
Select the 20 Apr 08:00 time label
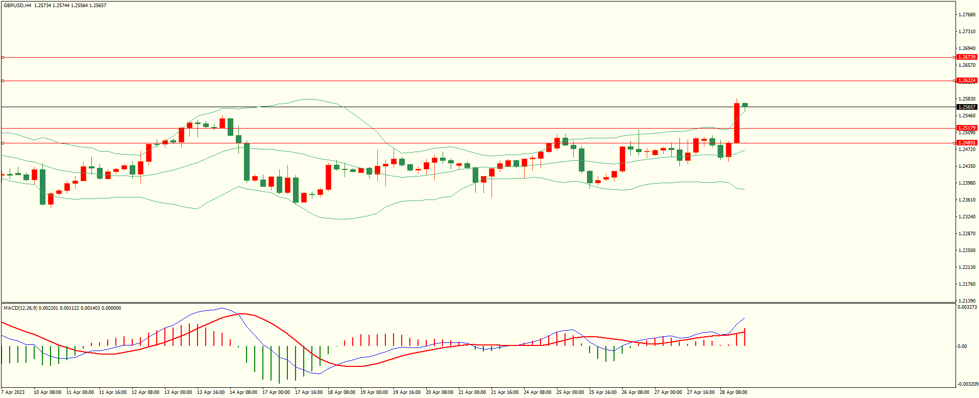pyautogui.click(x=439, y=392)
